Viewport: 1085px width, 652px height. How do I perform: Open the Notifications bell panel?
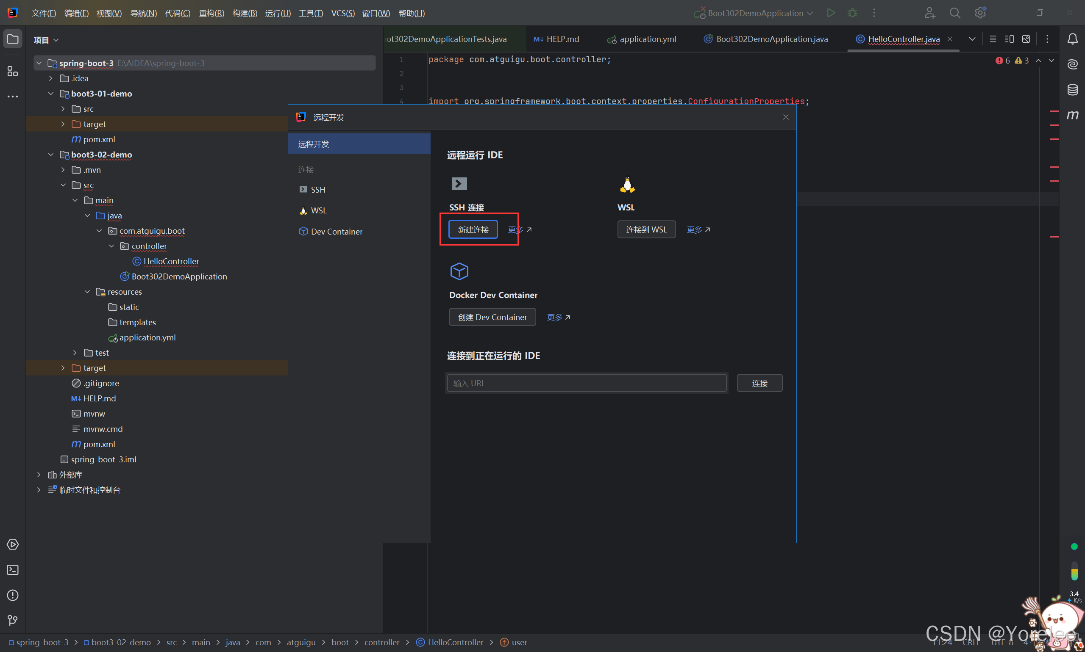coord(1072,39)
